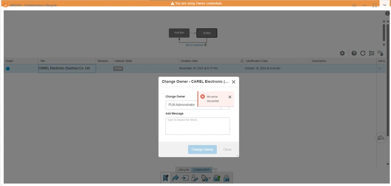Image resolution: width=391 pixels, height=186 pixels.
Task: Click the Menu column header
Action: point(382,61)
